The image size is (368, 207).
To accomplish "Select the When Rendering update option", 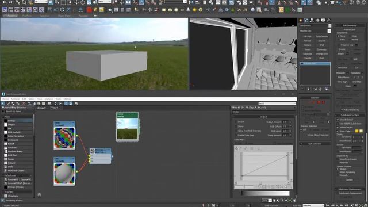I will [x=338, y=172].
